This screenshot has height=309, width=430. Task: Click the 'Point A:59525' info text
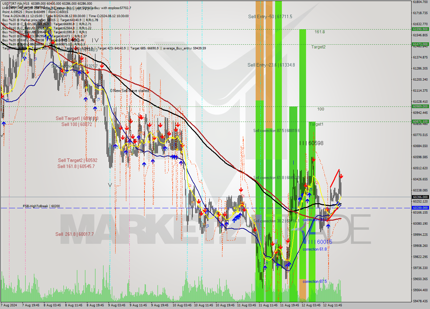[x=13, y=12]
